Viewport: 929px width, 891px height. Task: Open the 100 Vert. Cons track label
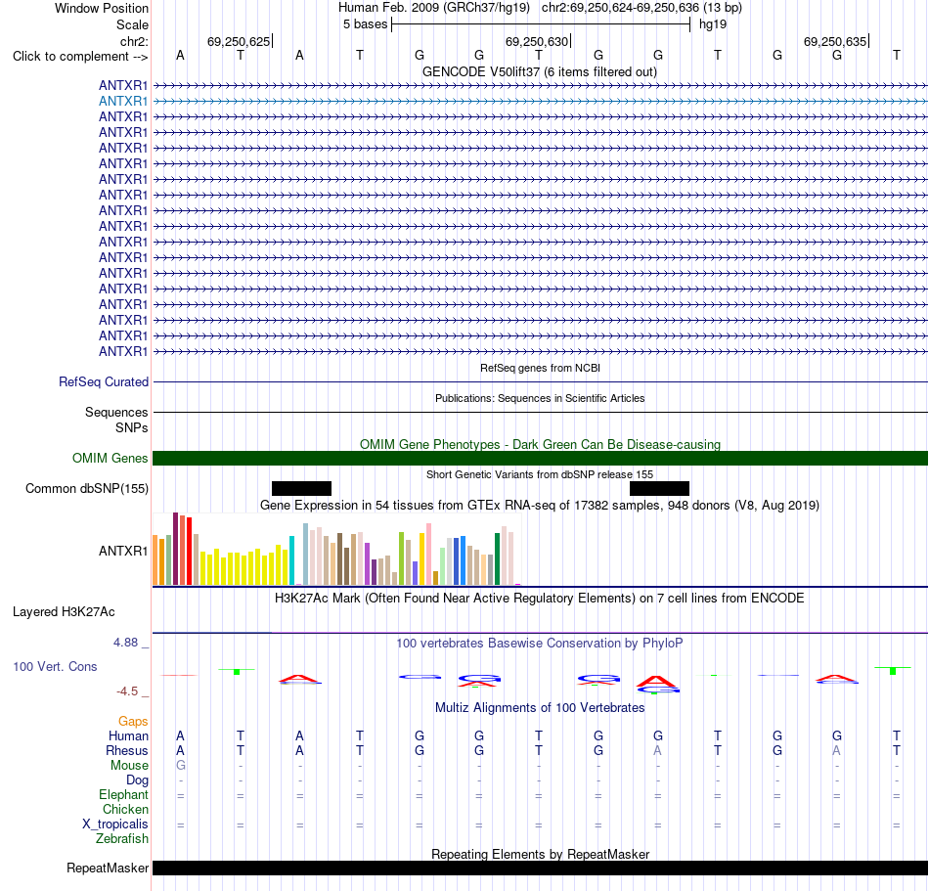click(x=55, y=666)
